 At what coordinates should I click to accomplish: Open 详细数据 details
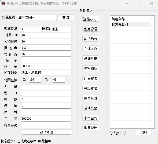[x=90, y=58]
